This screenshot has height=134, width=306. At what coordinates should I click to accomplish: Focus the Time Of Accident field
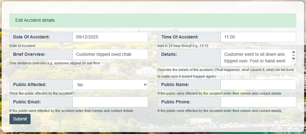coord(258,37)
